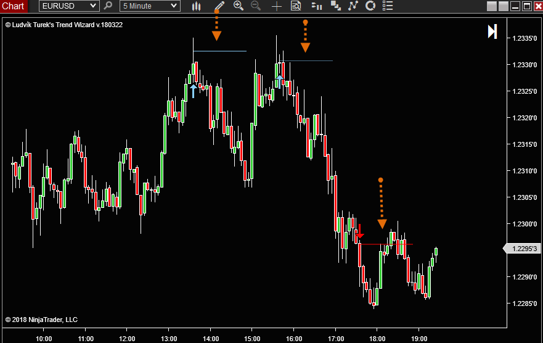Click the 17:00 time axis label
543x343 pixels.
(x=335, y=339)
